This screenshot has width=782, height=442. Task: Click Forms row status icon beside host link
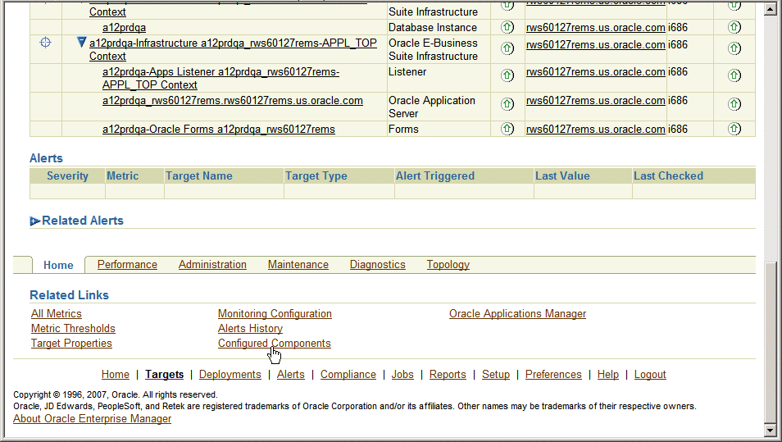coord(507,129)
